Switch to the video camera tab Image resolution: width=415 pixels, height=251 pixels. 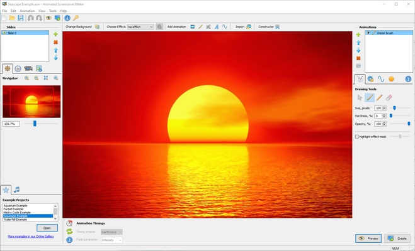28,68
